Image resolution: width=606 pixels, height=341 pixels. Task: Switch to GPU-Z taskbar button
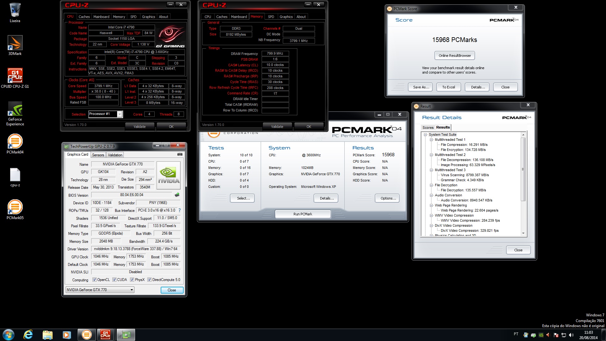[126, 335]
